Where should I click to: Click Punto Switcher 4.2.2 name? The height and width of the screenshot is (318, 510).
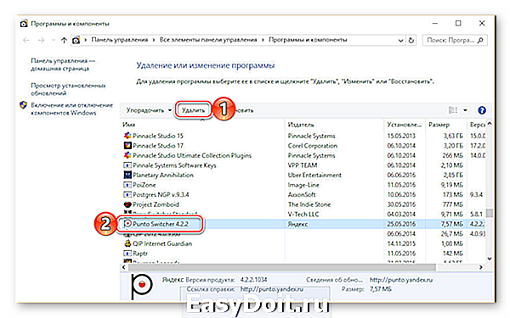(161, 224)
